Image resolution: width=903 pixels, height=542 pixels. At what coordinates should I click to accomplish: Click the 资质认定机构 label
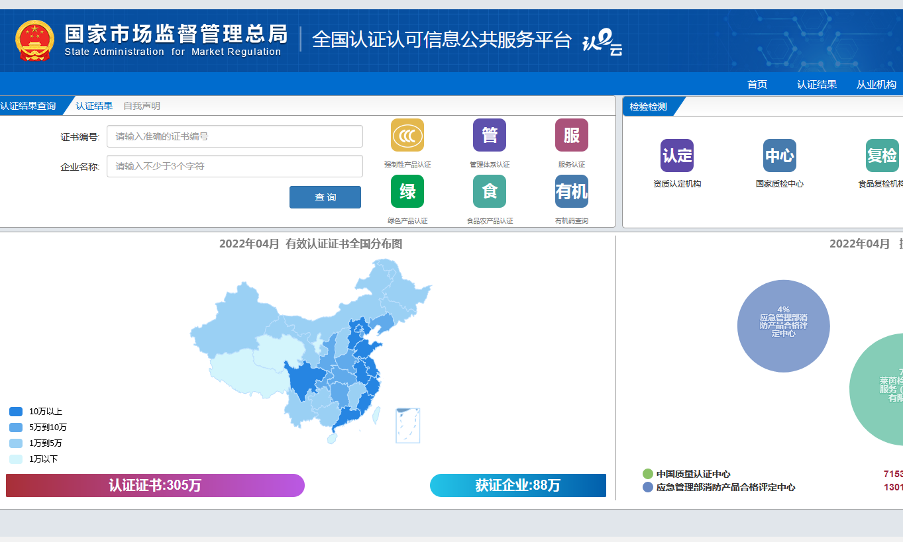point(677,184)
